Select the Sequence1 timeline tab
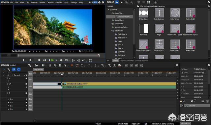Viewport: 211px width, 125px height. (38, 69)
